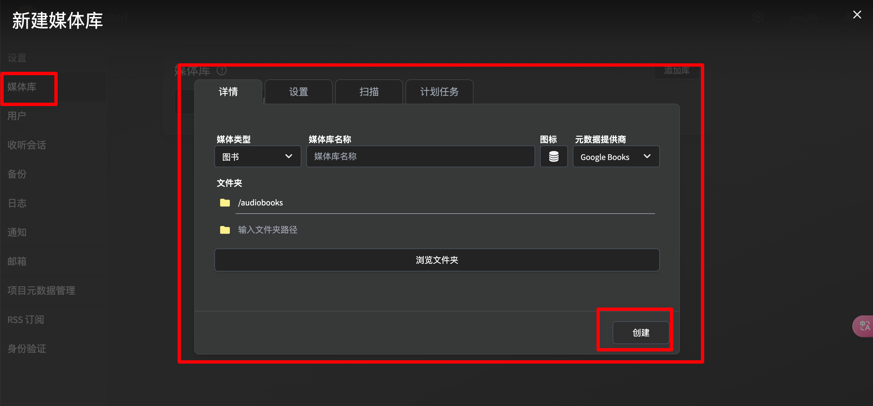Image resolution: width=873 pixels, height=406 pixels.
Task: Click the folder icon beside the path input
Action: point(225,230)
